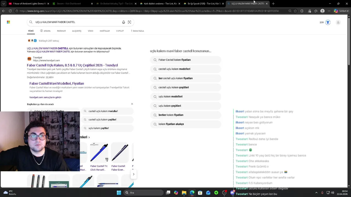Expand the product section heading chevron

(x=89, y=137)
